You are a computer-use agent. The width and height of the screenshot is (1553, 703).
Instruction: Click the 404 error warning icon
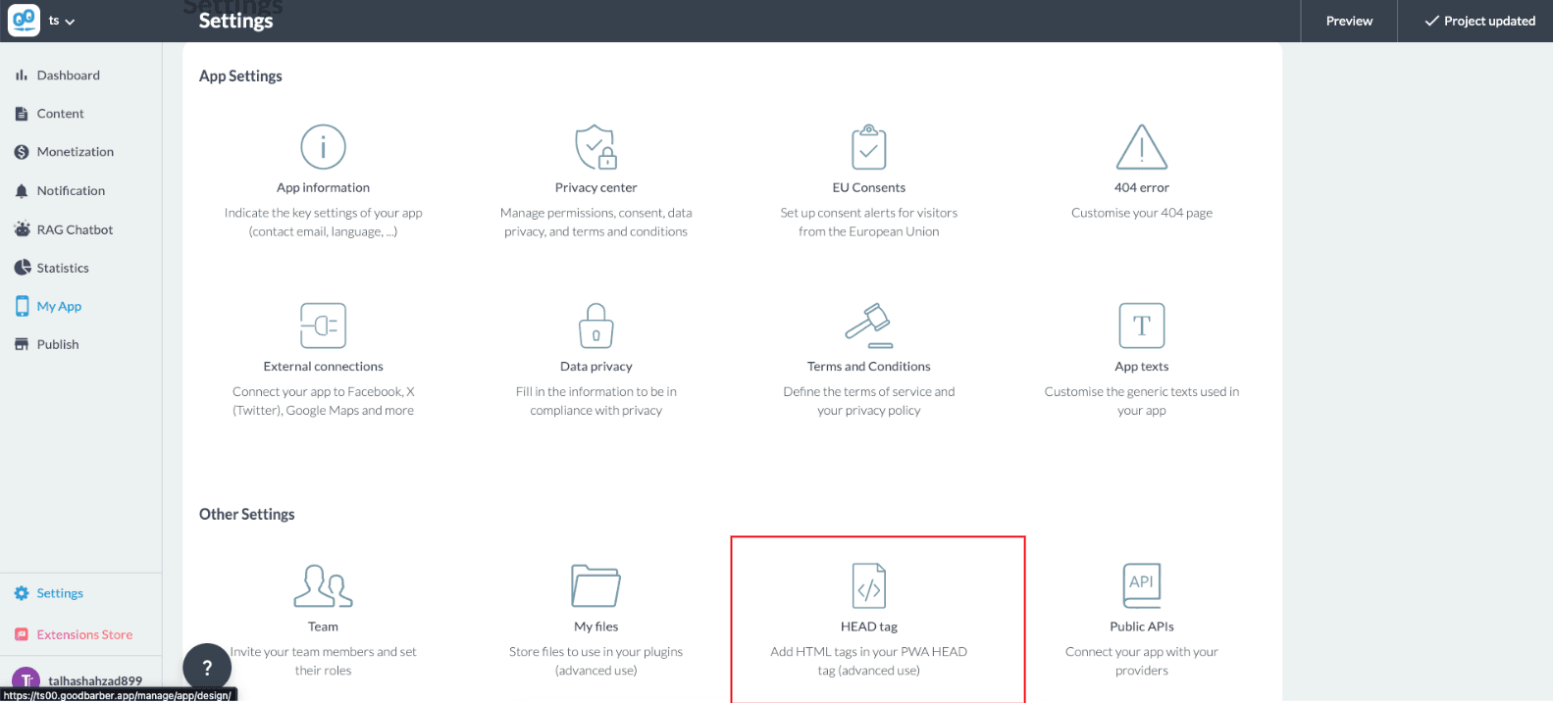tap(1142, 147)
